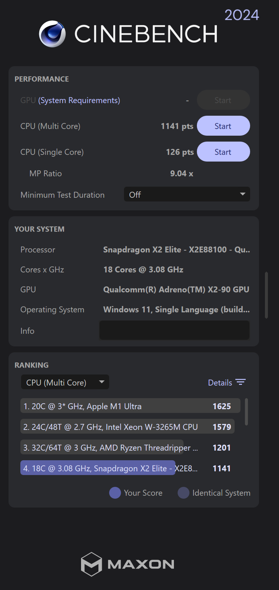Viewport: 279px width, 590px height.
Task: Click the RANKING section heading
Action: coord(31,365)
